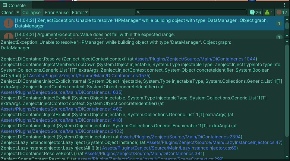290x161 pixels.
Task: Toggle warning messages count 1
Action: 269,12
